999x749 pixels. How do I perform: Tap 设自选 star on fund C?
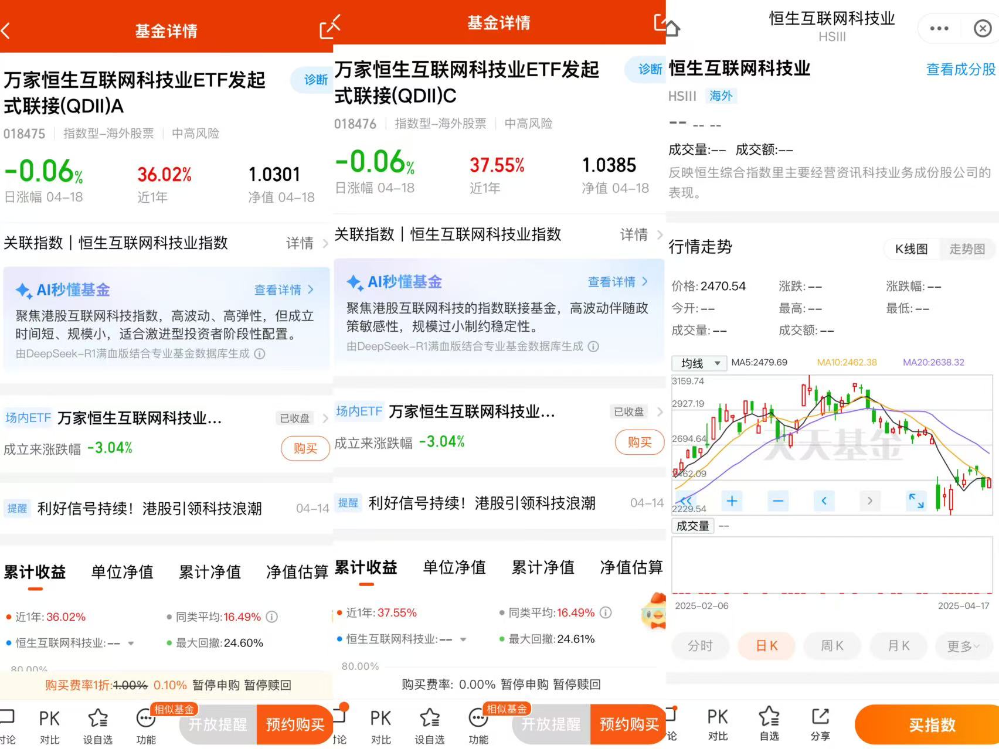click(430, 727)
